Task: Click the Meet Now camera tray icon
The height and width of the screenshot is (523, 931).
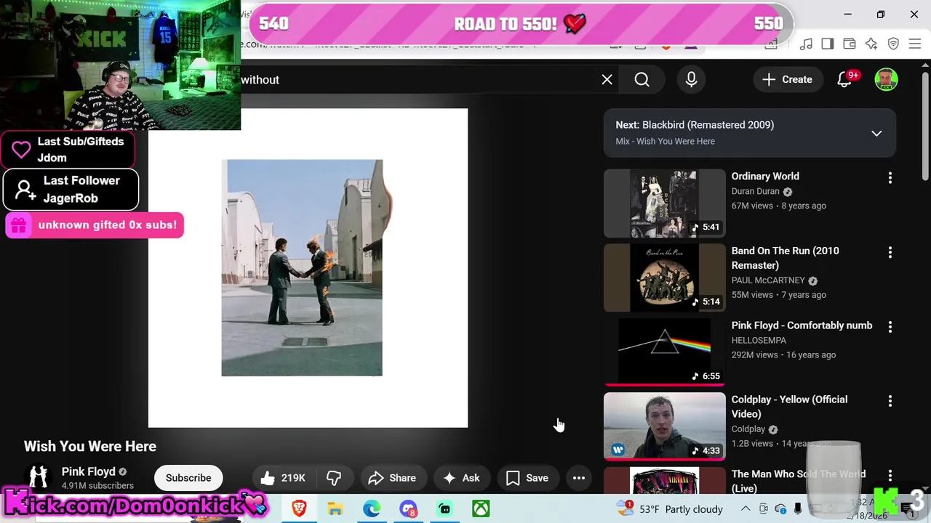Action: 763,508
